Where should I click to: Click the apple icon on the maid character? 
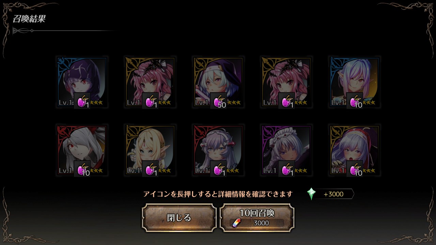(286, 169)
